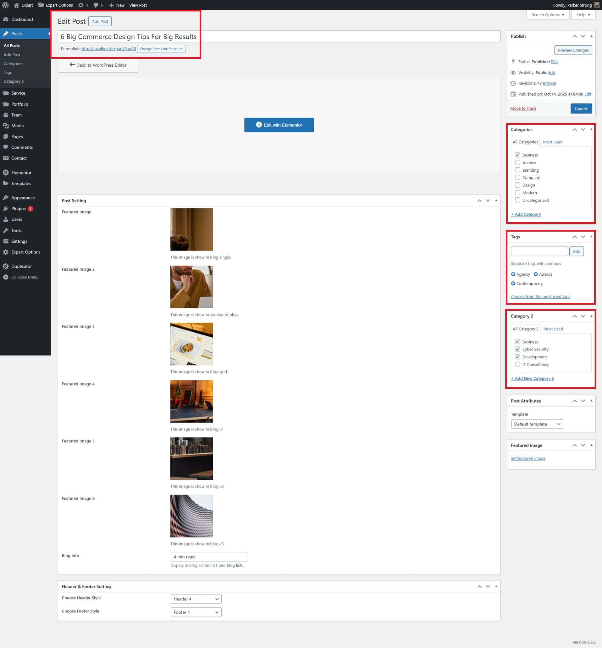
Task: Uncheck the Business category checkbox
Action: [x=517, y=155]
